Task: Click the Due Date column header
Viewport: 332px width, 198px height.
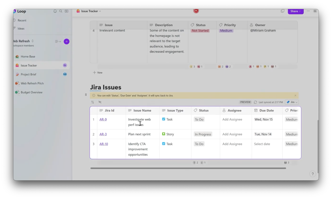Action: point(267,110)
